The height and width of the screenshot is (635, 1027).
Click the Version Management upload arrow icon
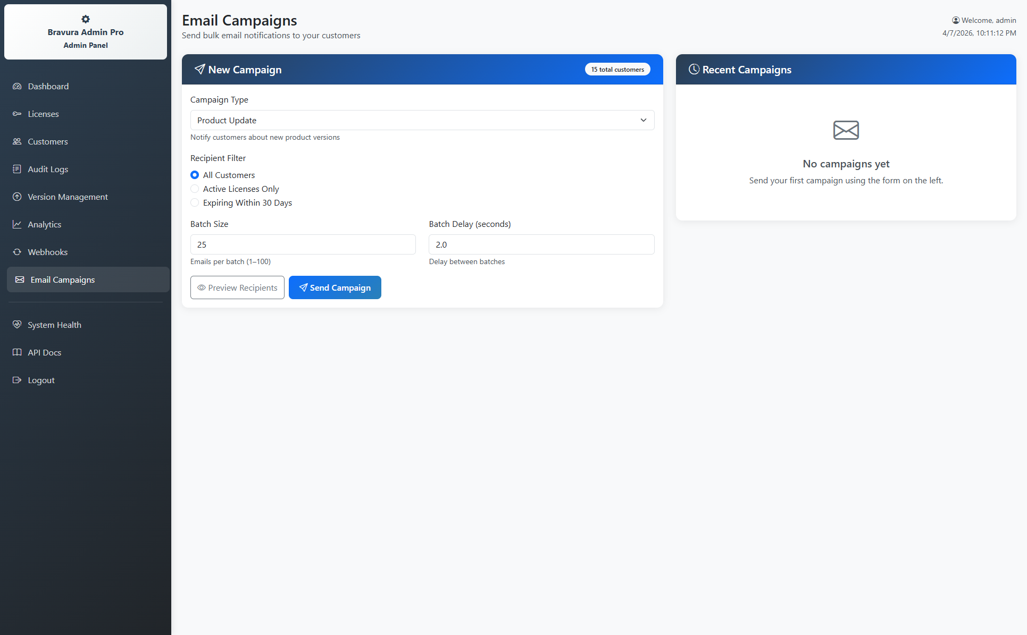[x=17, y=197]
